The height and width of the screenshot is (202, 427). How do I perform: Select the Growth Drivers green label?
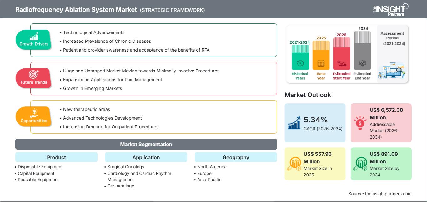pyautogui.click(x=33, y=40)
